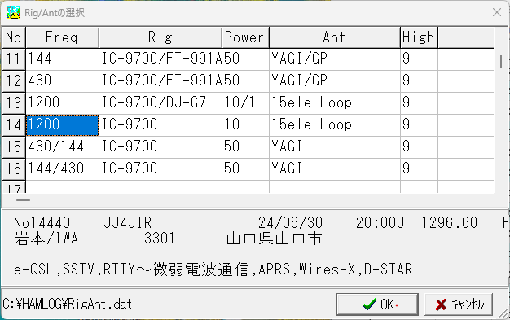This screenshot has width=510, height=320.
Task: Click the highlighted 1200 cell in row 14
Action: [x=62, y=125]
